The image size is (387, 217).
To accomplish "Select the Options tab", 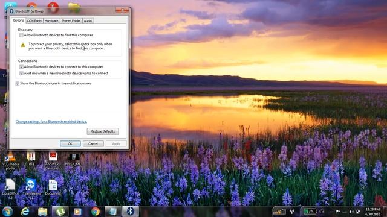I will pyautogui.click(x=18, y=20).
